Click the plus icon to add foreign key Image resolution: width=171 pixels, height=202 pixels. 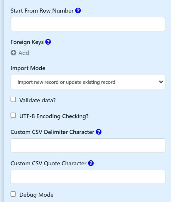(x=13, y=53)
